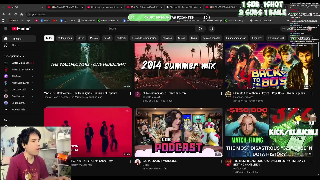The image size is (320, 180).
Task: Open Ariana Bolo Arce subscription
Action: point(19,83)
